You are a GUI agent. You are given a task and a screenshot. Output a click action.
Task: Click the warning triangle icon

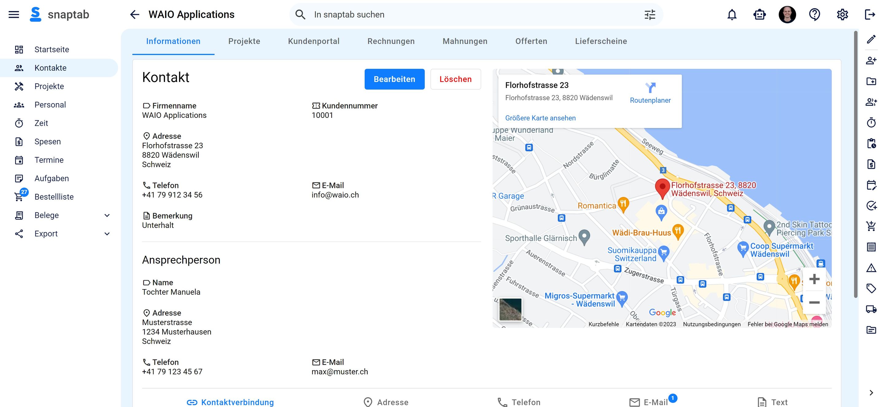click(871, 267)
